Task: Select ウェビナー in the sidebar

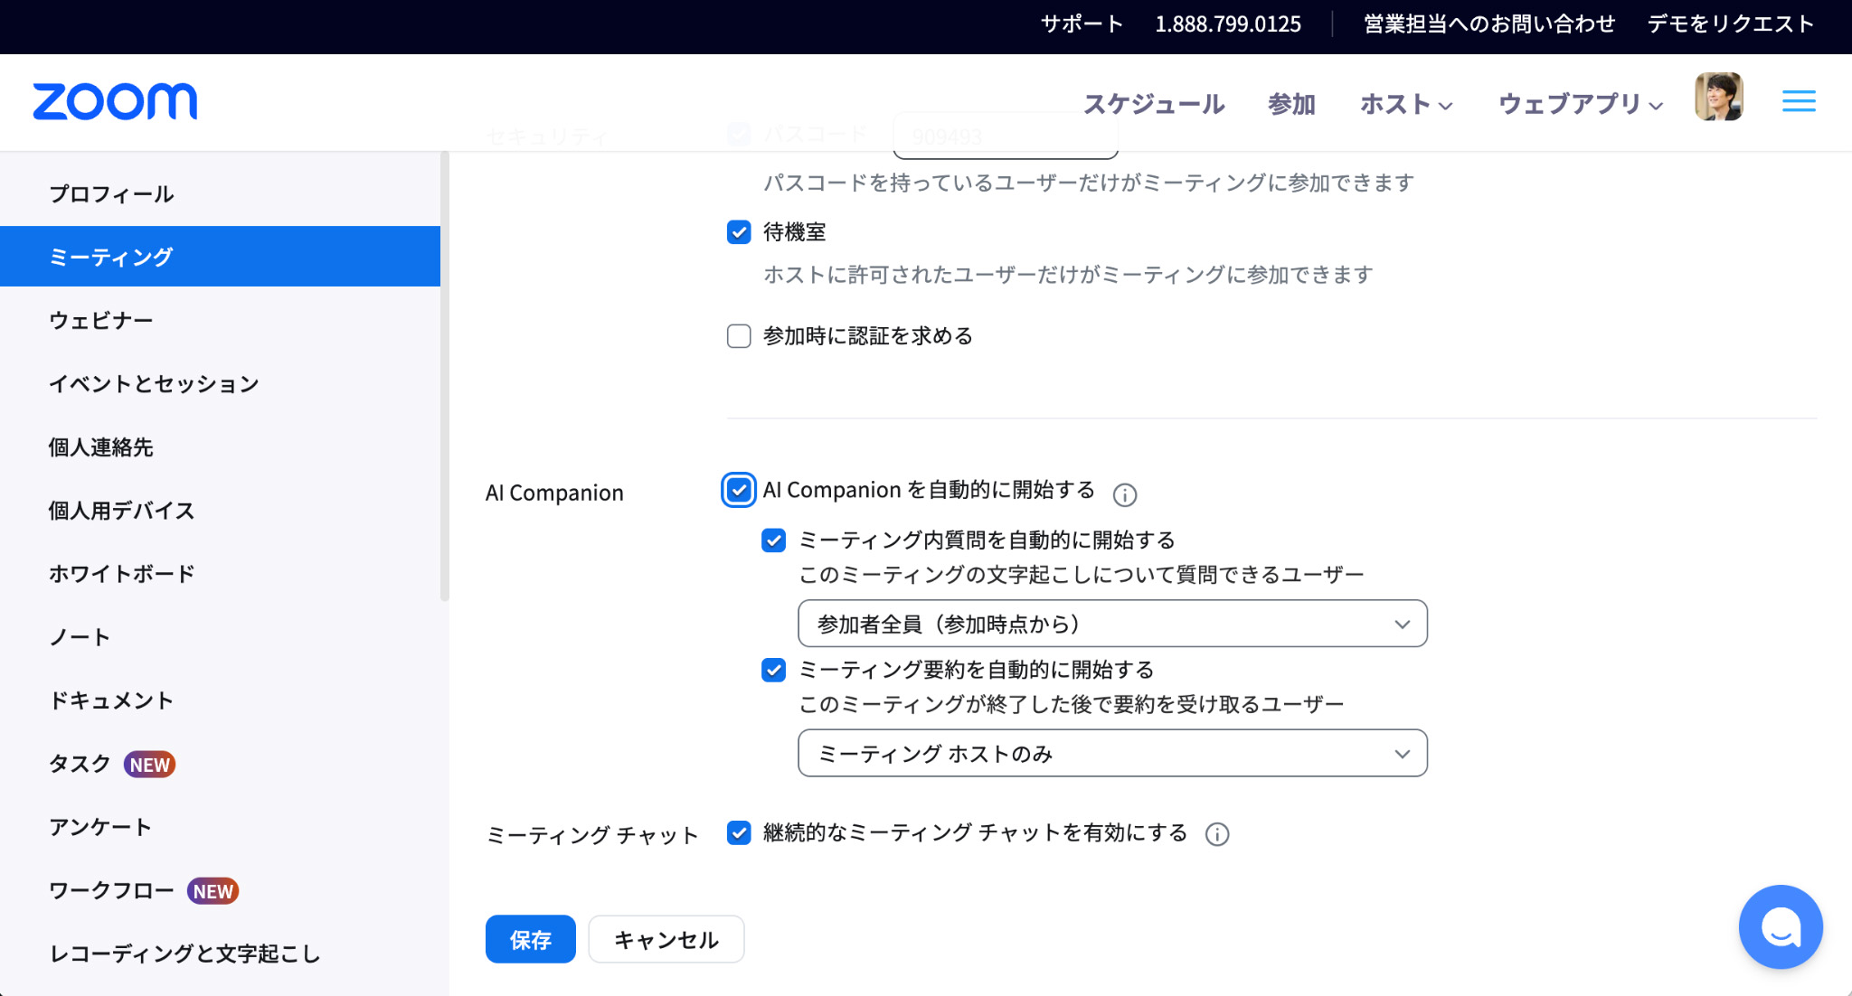Action: pyautogui.click(x=220, y=320)
